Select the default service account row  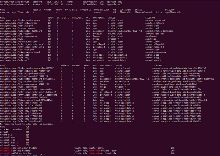point(15,132)
